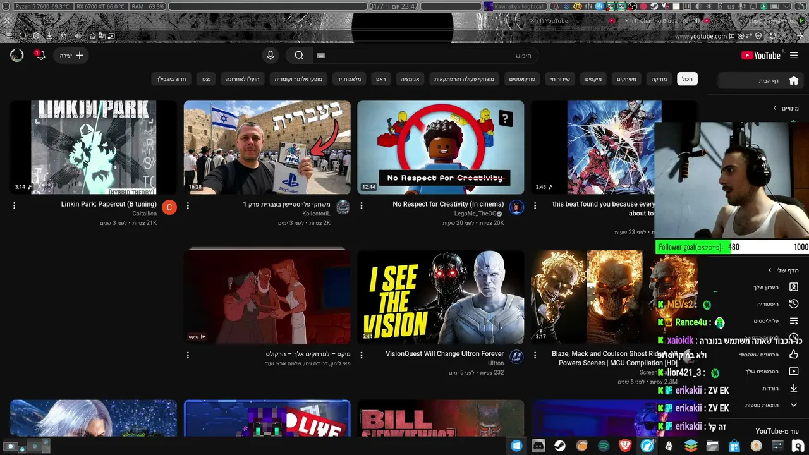Screen dimensions: 809x455
Task: Open options for Linkin Park Papercut video
Action: click(15, 205)
